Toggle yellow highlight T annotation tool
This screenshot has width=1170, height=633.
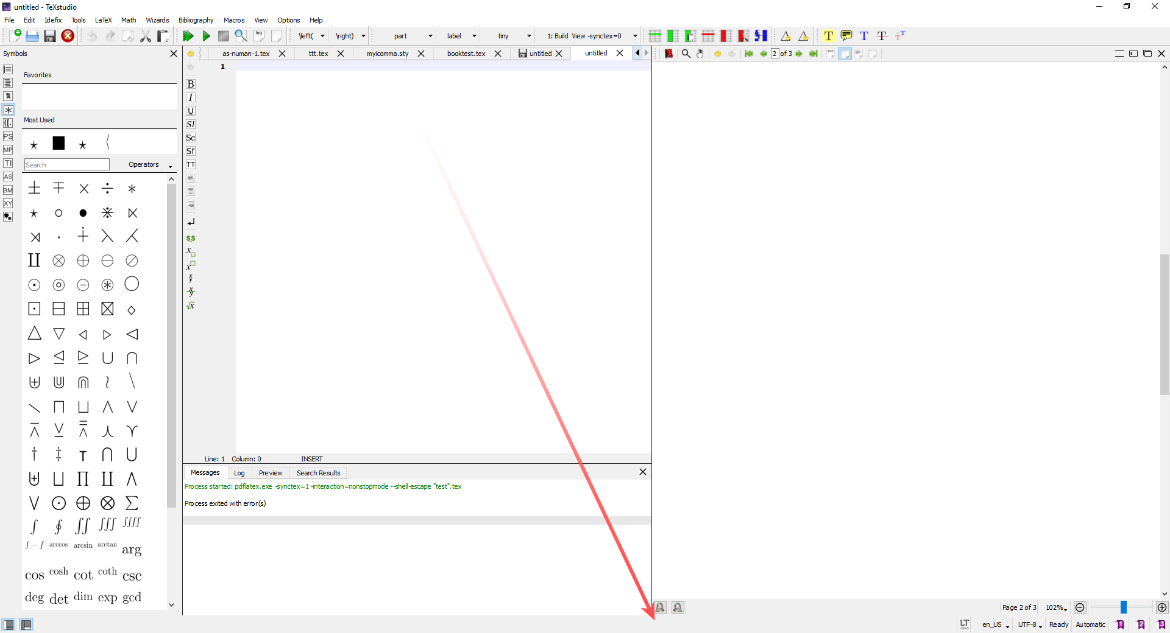click(x=828, y=36)
